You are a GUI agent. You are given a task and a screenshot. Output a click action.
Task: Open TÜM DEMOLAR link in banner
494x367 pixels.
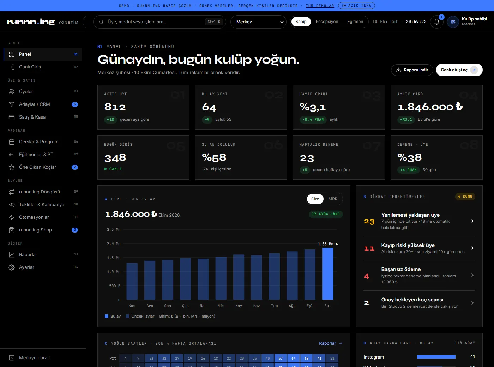pyautogui.click(x=320, y=6)
